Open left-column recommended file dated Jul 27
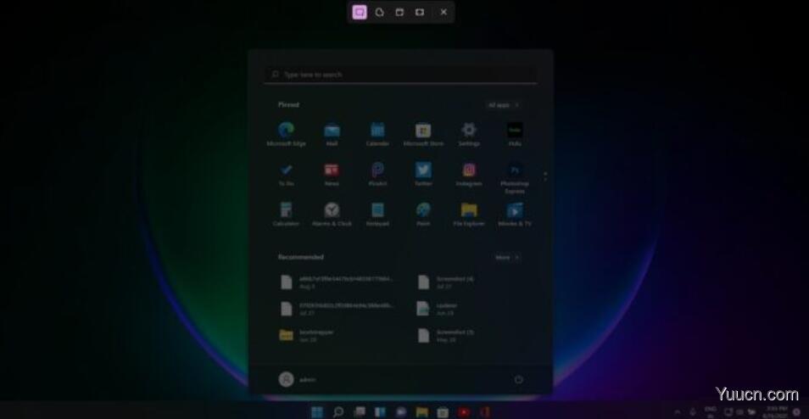Image resolution: width=809 pixels, height=419 pixels. point(338,309)
